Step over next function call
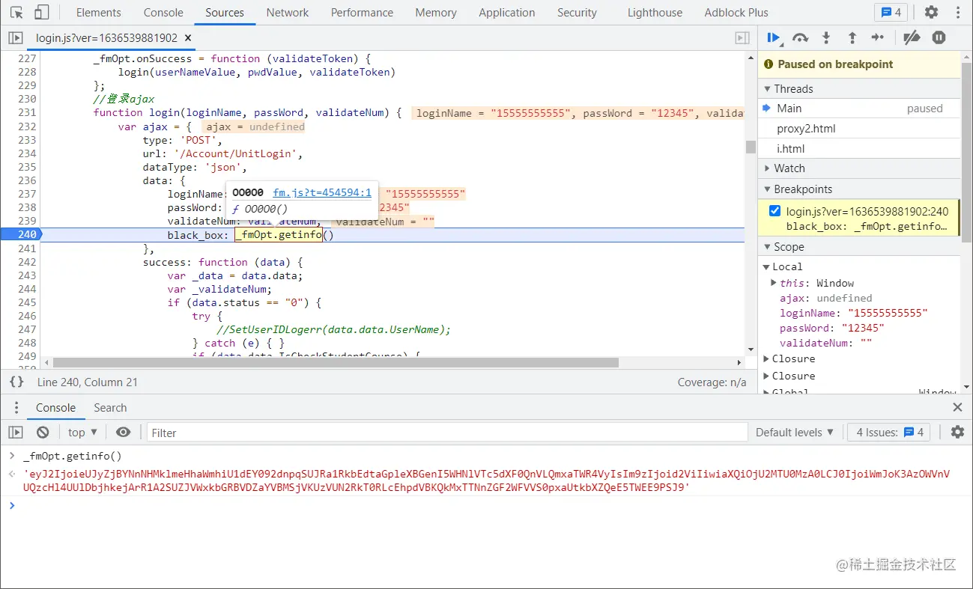973x589 pixels. [800, 37]
